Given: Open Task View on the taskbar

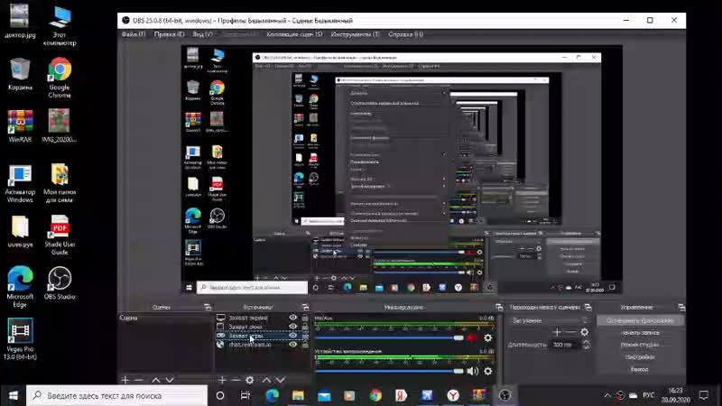Looking at the screenshot, I should tap(245, 395).
